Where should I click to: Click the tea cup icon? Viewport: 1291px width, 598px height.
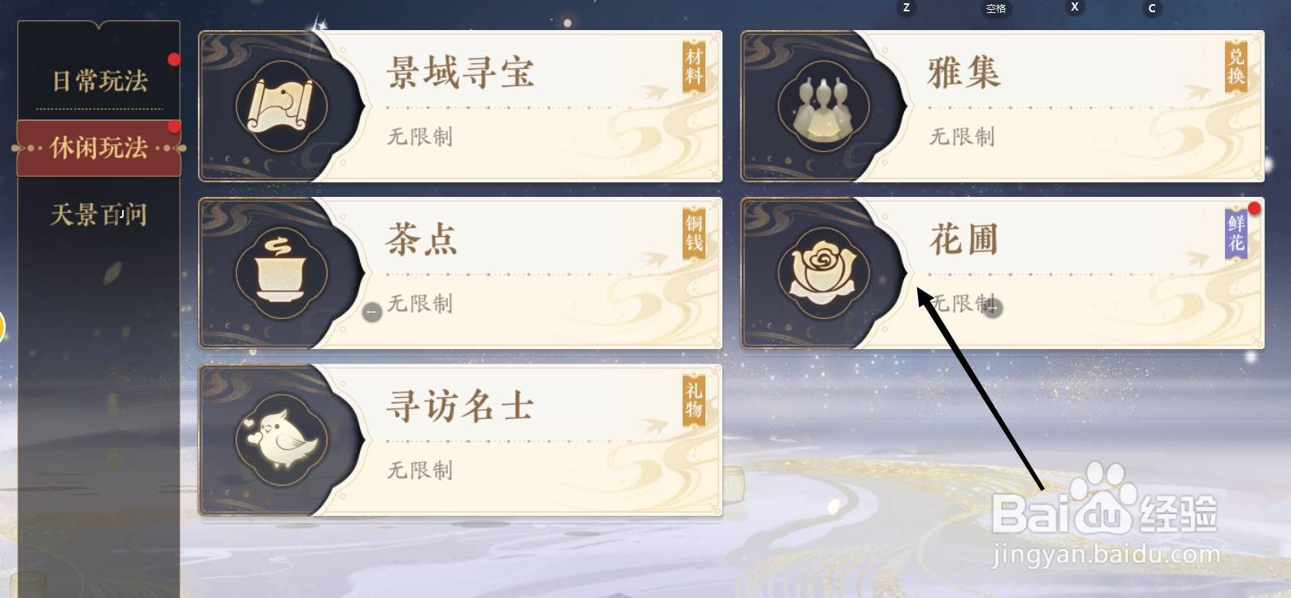coord(282,273)
